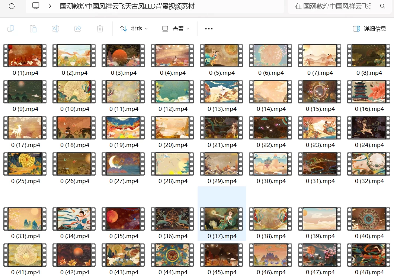Image resolution: width=394 pixels, height=279 pixels.
Task: Open the 排序 sort dropdown
Action: tap(134, 29)
